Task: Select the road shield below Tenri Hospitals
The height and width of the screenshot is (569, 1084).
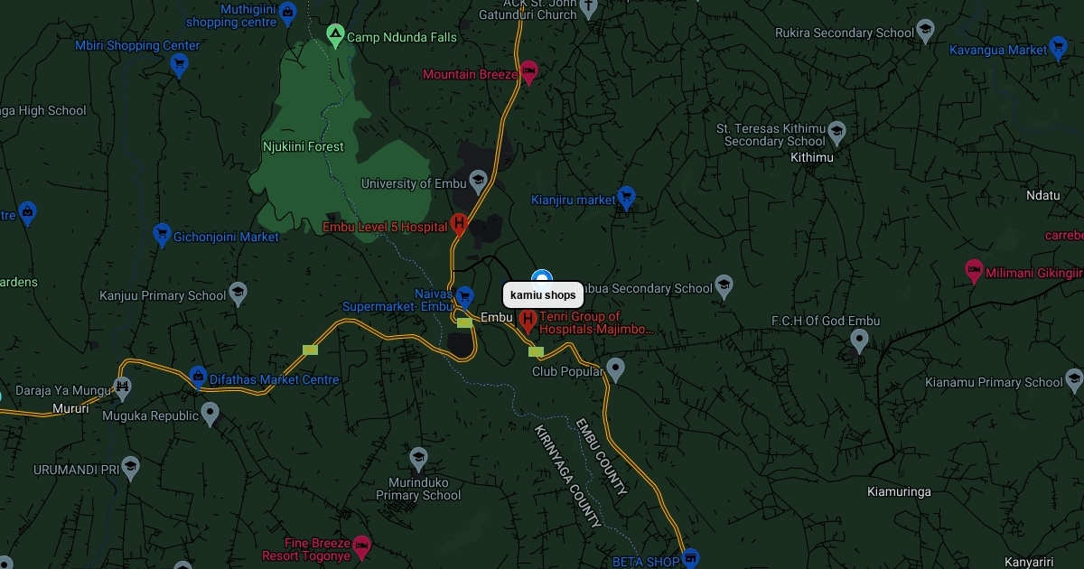Action: point(537,351)
